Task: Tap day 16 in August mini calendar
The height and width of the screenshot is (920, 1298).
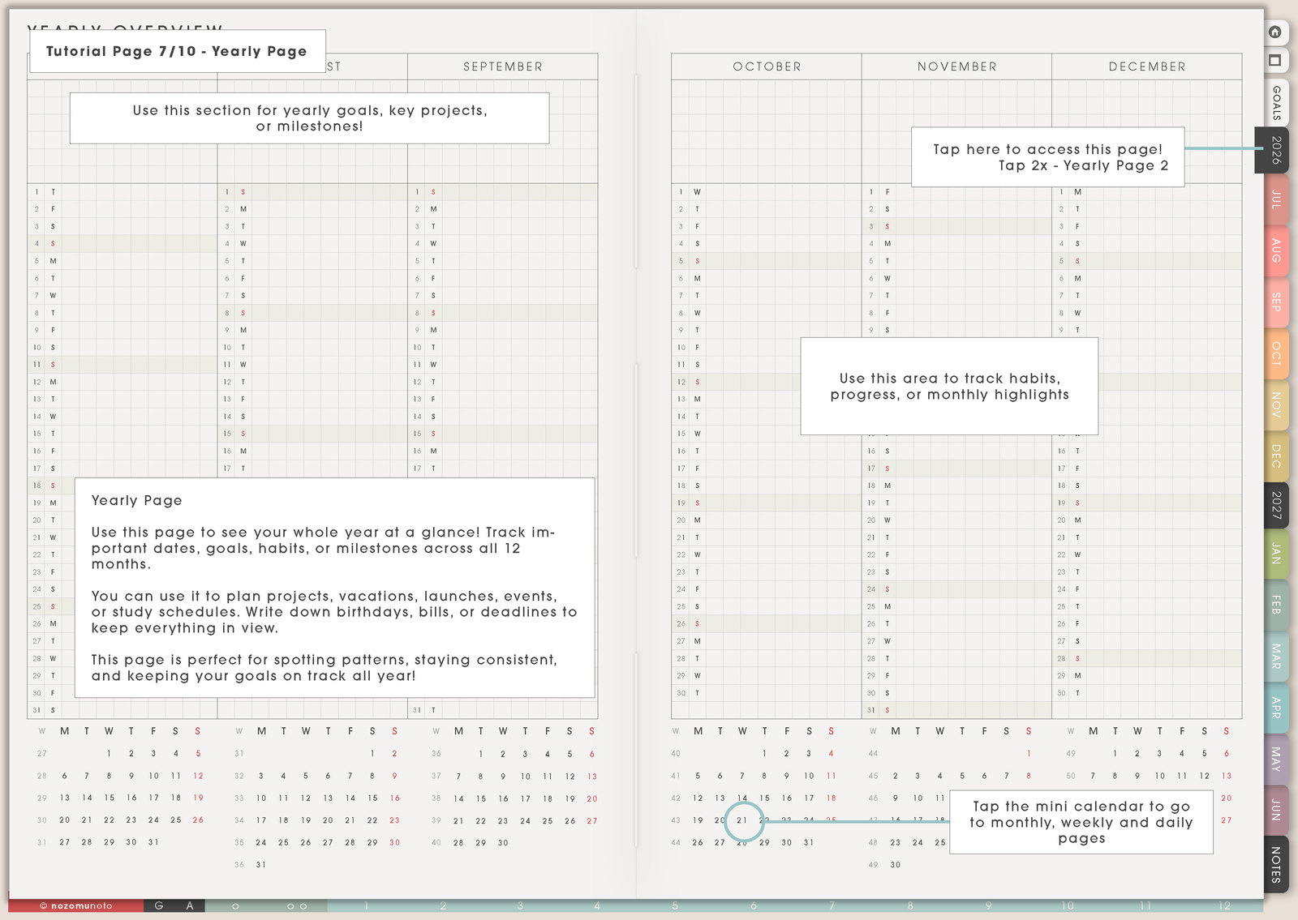Action: coord(395,798)
